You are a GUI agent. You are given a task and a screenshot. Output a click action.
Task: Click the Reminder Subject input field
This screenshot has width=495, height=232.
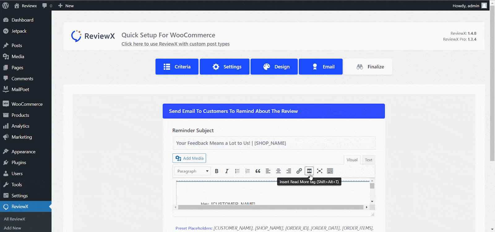274,143
